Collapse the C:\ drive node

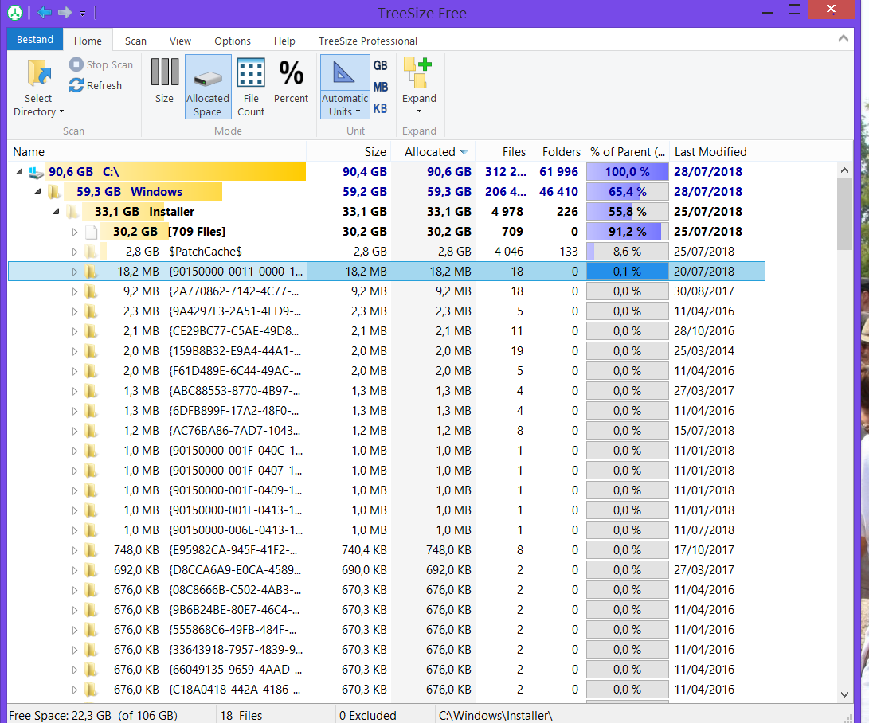[19, 172]
